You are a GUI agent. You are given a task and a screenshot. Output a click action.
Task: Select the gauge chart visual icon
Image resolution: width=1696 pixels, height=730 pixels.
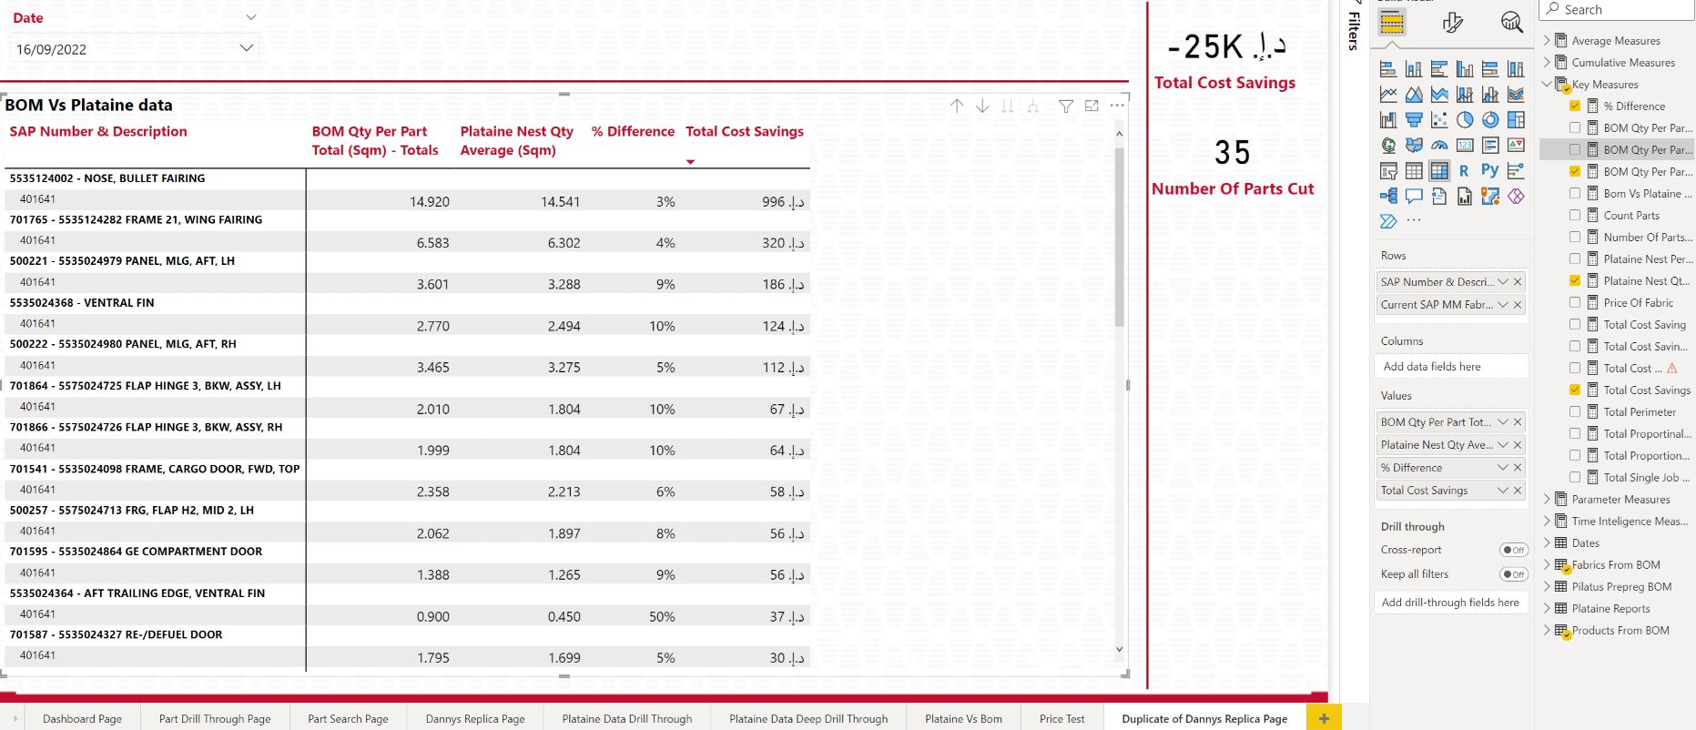tap(1438, 146)
